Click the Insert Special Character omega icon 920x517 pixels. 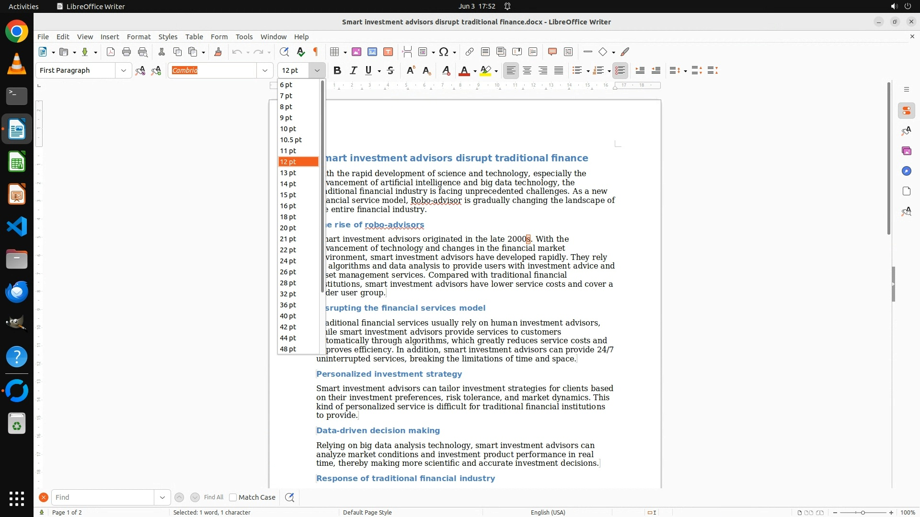coord(444,52)
